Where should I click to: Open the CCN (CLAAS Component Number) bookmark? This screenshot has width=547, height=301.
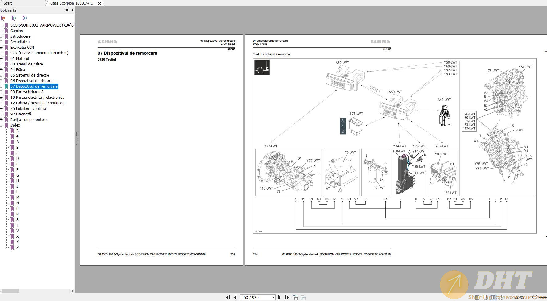point(39,53)
